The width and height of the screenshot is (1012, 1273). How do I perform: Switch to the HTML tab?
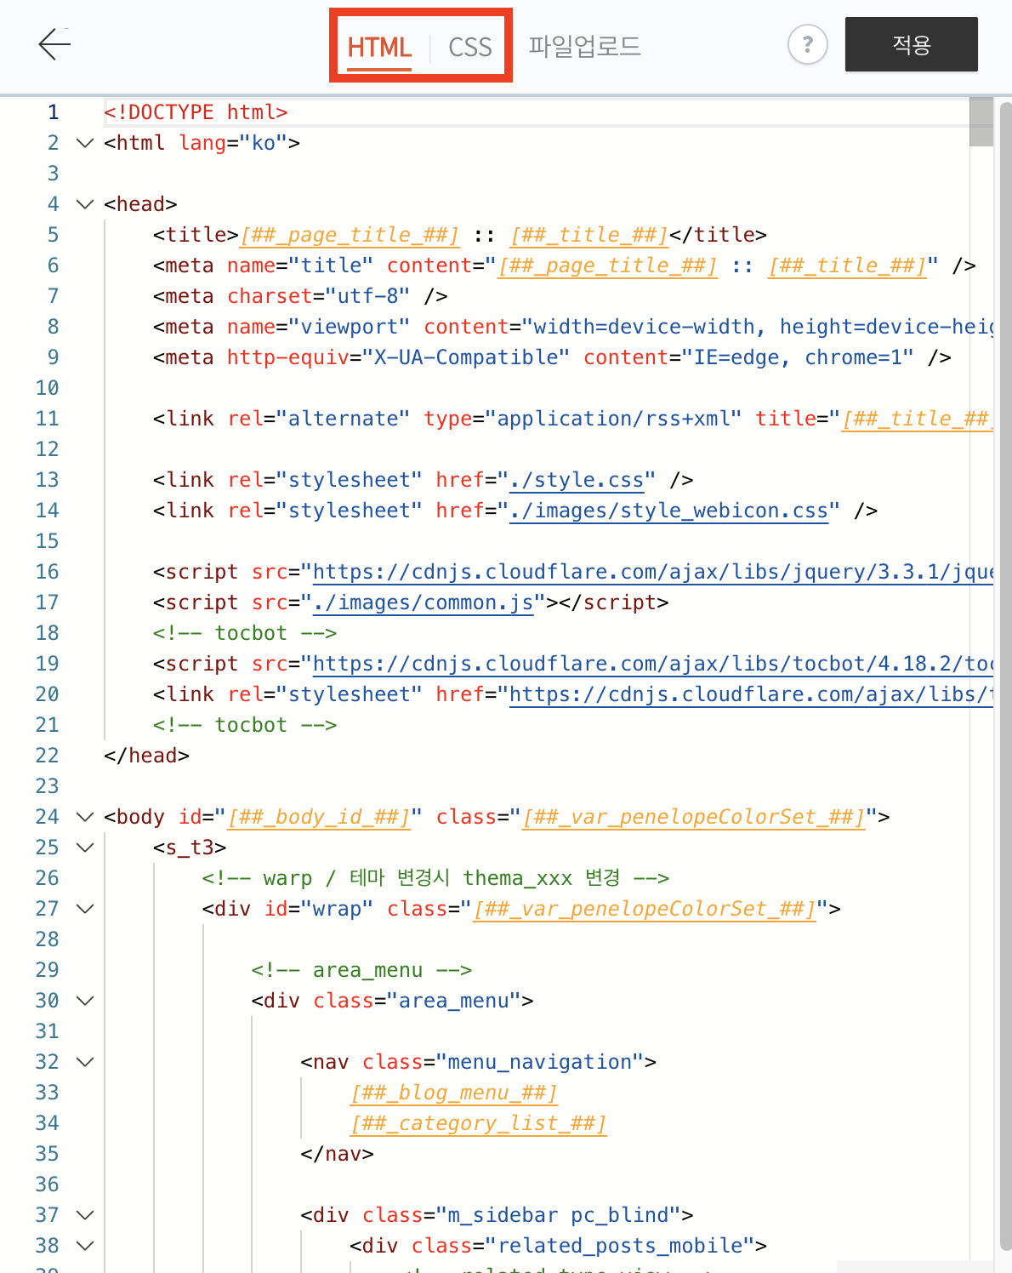(379, 47)
